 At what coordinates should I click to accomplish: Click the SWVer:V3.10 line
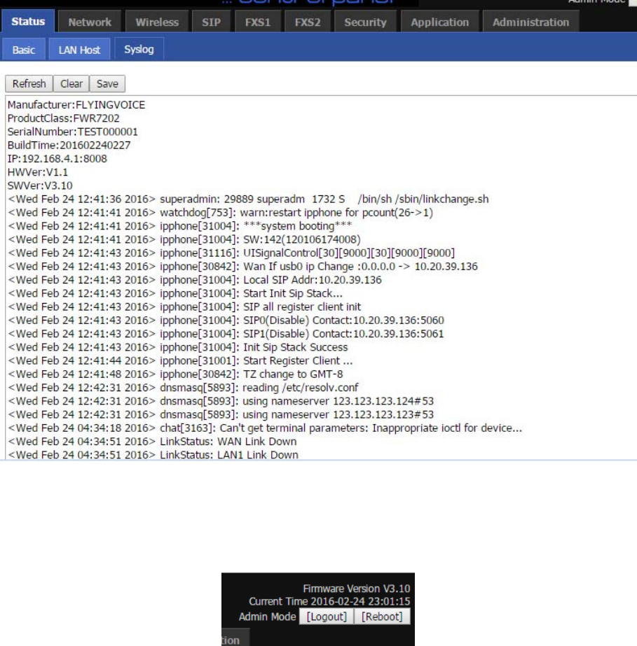40,185
